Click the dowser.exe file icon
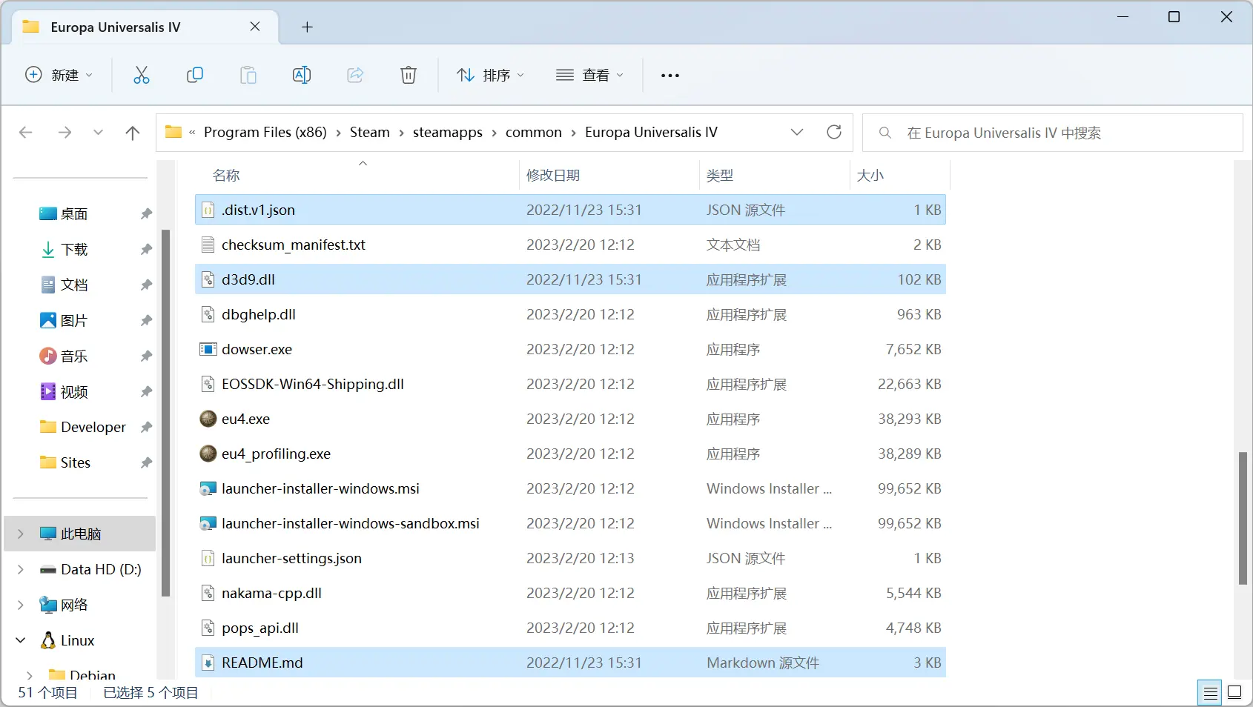The height and width of the screenshot is (707, 1253). 208,349
